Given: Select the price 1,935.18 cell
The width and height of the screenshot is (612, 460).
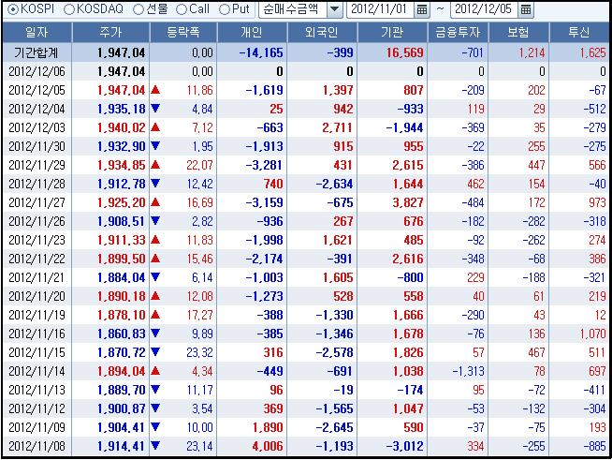Looking at the screenshot, I should click(121, 109).
